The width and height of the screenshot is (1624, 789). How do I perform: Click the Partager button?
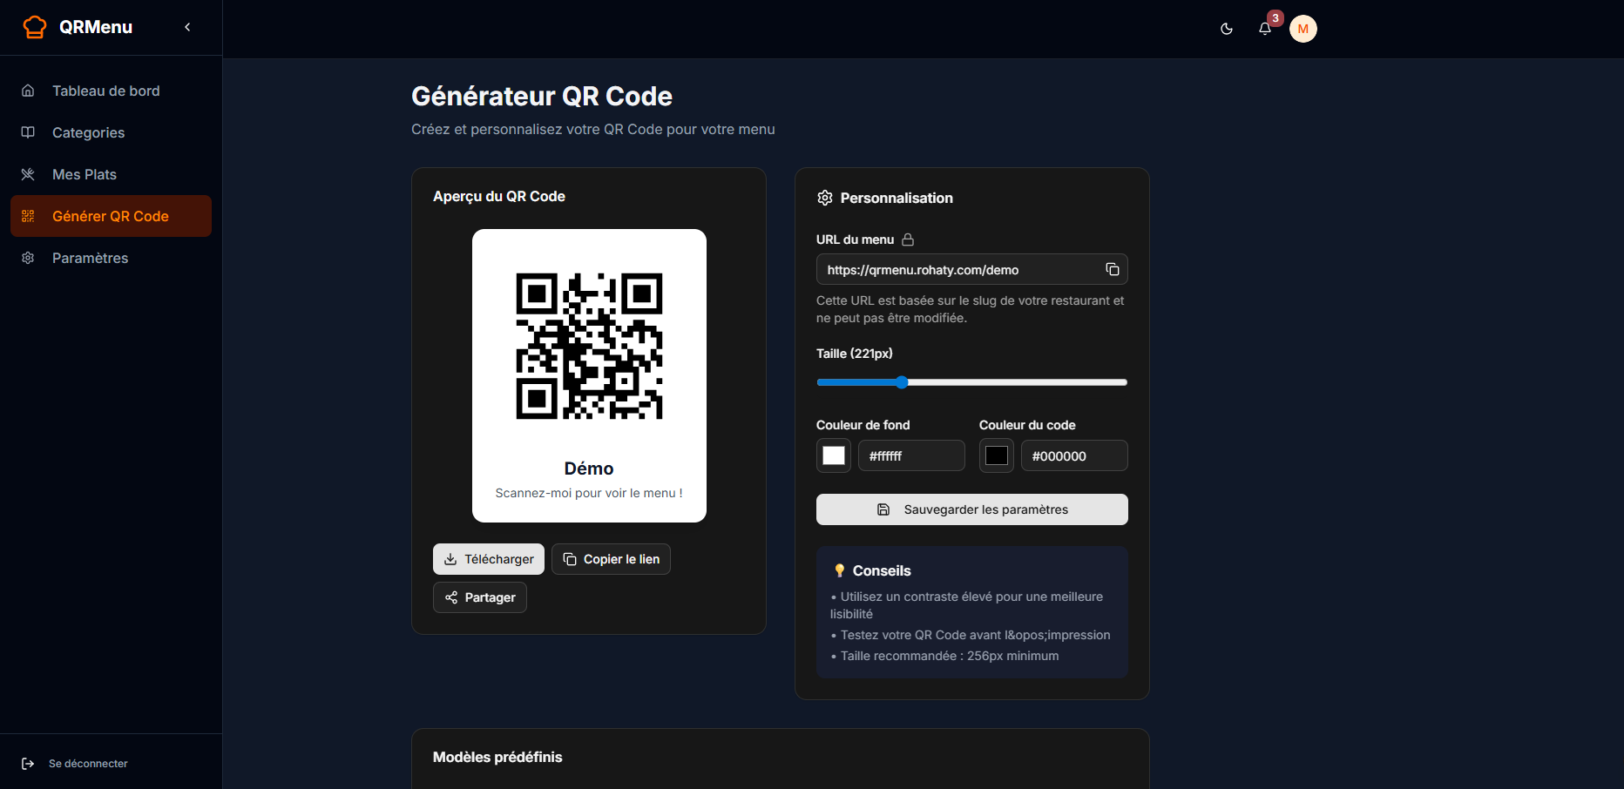pos(480,597)
